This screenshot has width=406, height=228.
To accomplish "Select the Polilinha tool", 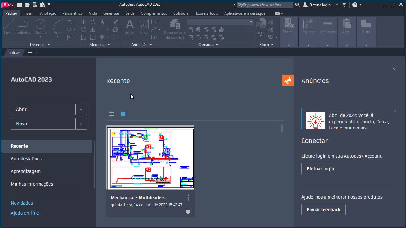I will (23, 27).
